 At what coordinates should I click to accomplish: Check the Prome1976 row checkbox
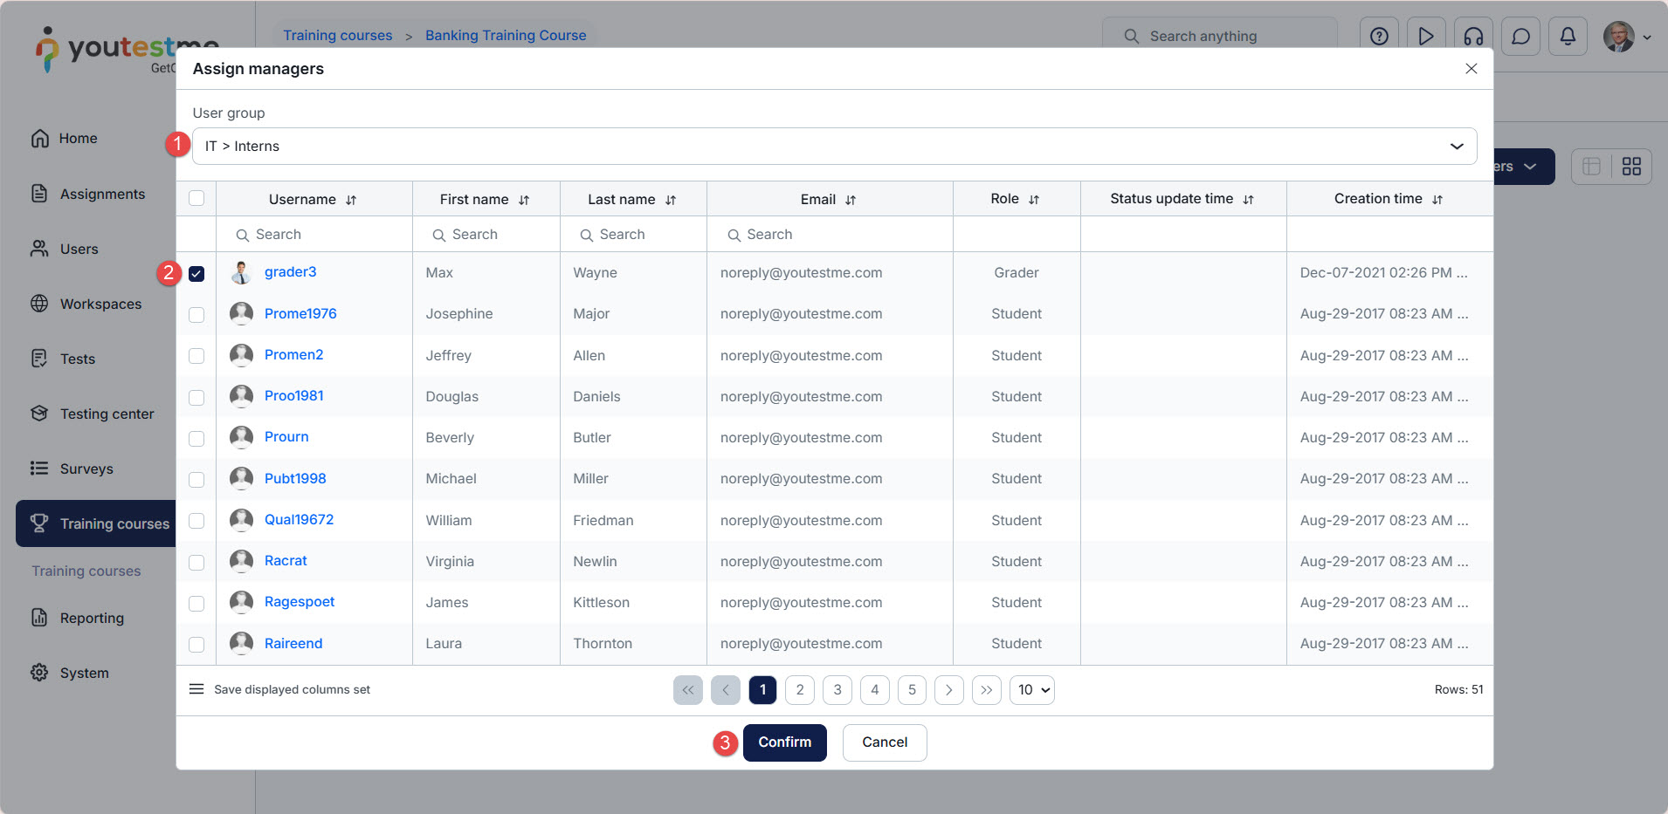(x=196, y=315)
